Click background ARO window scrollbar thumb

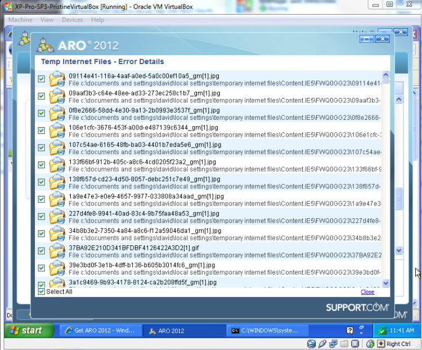[399, 199]
